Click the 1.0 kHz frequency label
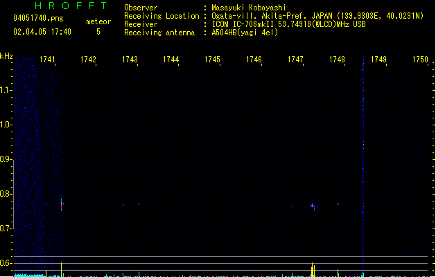The height and width of the screenshot is (277, 436). pyautogui.click(x=5, y=125)
